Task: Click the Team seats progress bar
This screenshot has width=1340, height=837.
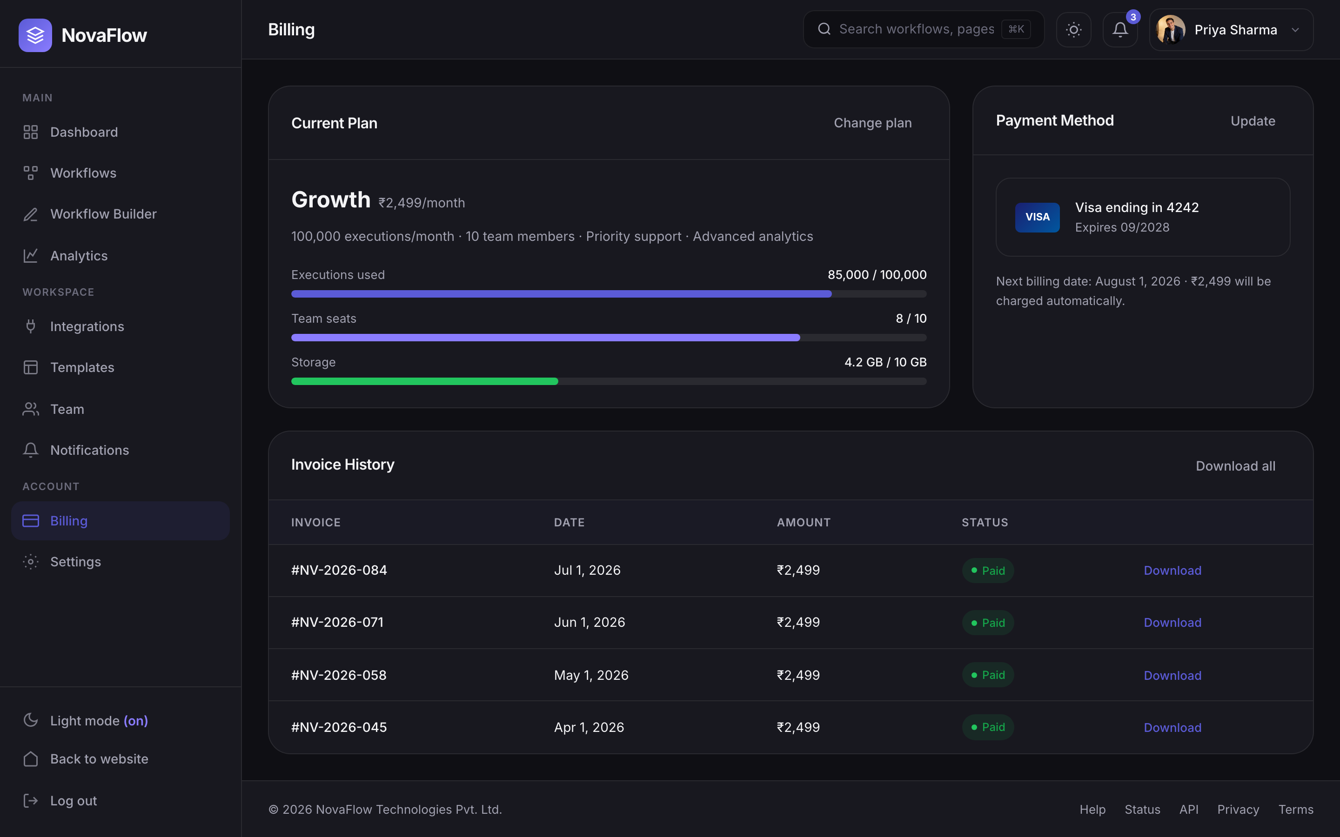Action: (x=609, y=338)
